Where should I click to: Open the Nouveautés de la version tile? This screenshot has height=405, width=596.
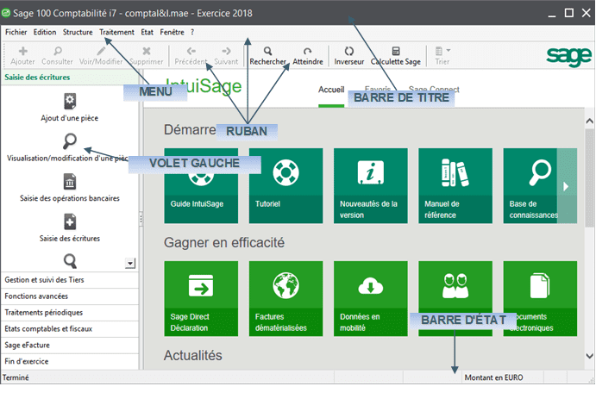370,182
